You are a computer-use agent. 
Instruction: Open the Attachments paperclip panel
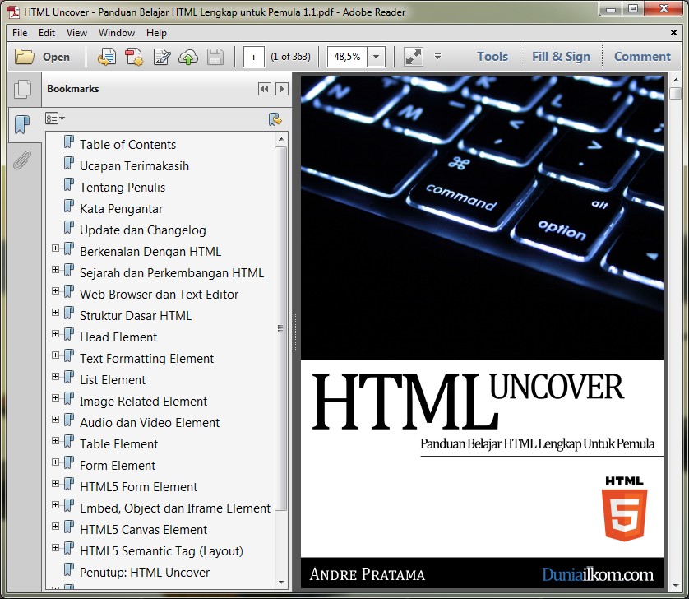point(22,160)
